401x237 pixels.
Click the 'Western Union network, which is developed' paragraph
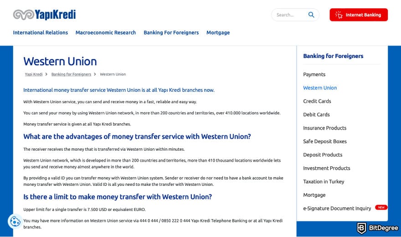point(152,164)
